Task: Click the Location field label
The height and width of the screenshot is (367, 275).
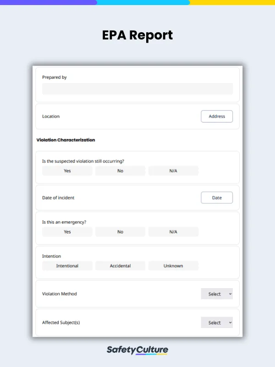Action: [51, 117]
